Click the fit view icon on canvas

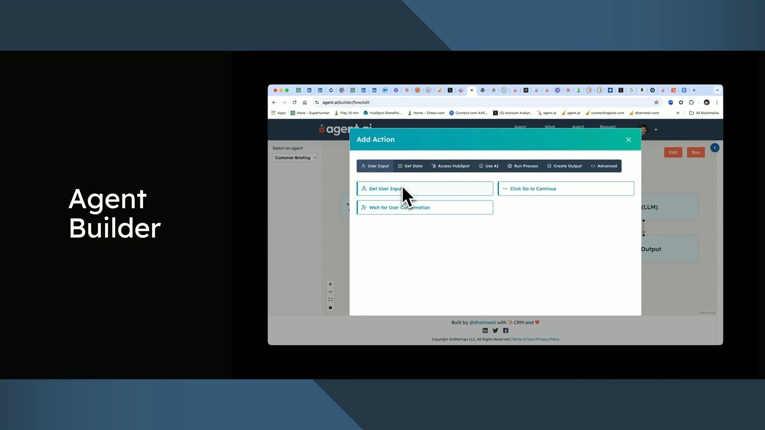pyautogui.click(x=330, y=300)
